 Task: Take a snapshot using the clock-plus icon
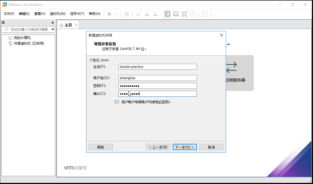point(138,14)
